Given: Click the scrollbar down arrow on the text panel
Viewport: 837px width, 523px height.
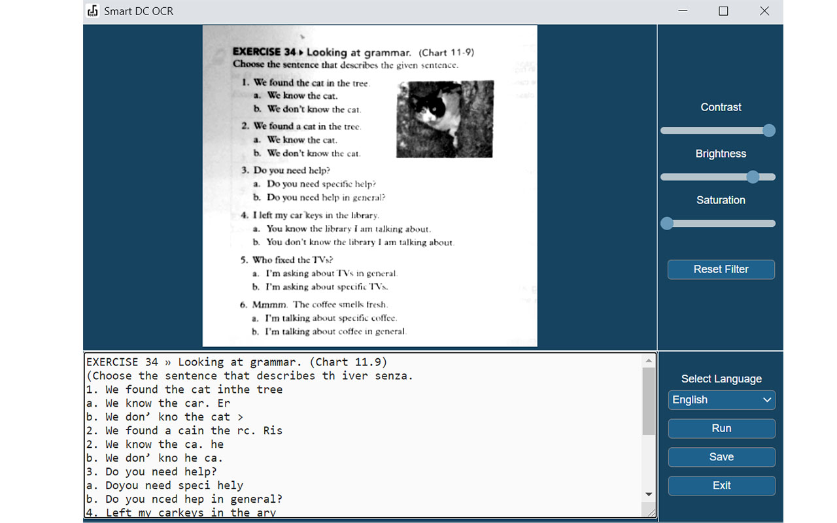Looking at the screenshot, I should click(649, 494).
